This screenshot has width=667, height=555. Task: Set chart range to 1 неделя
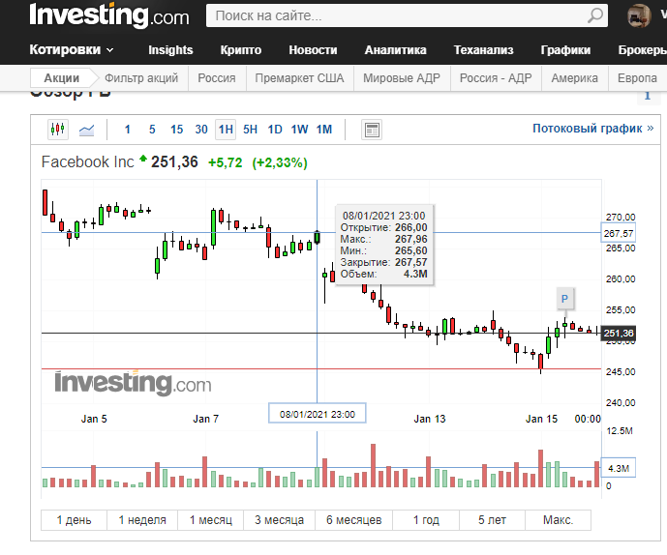click(x=142, y=520)
